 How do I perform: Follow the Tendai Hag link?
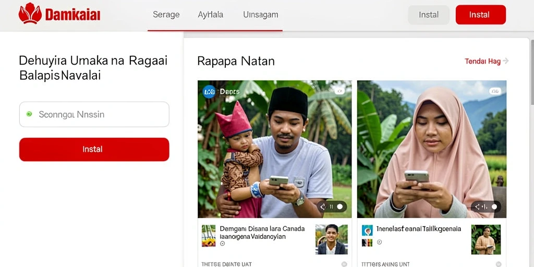click(482, 62)
